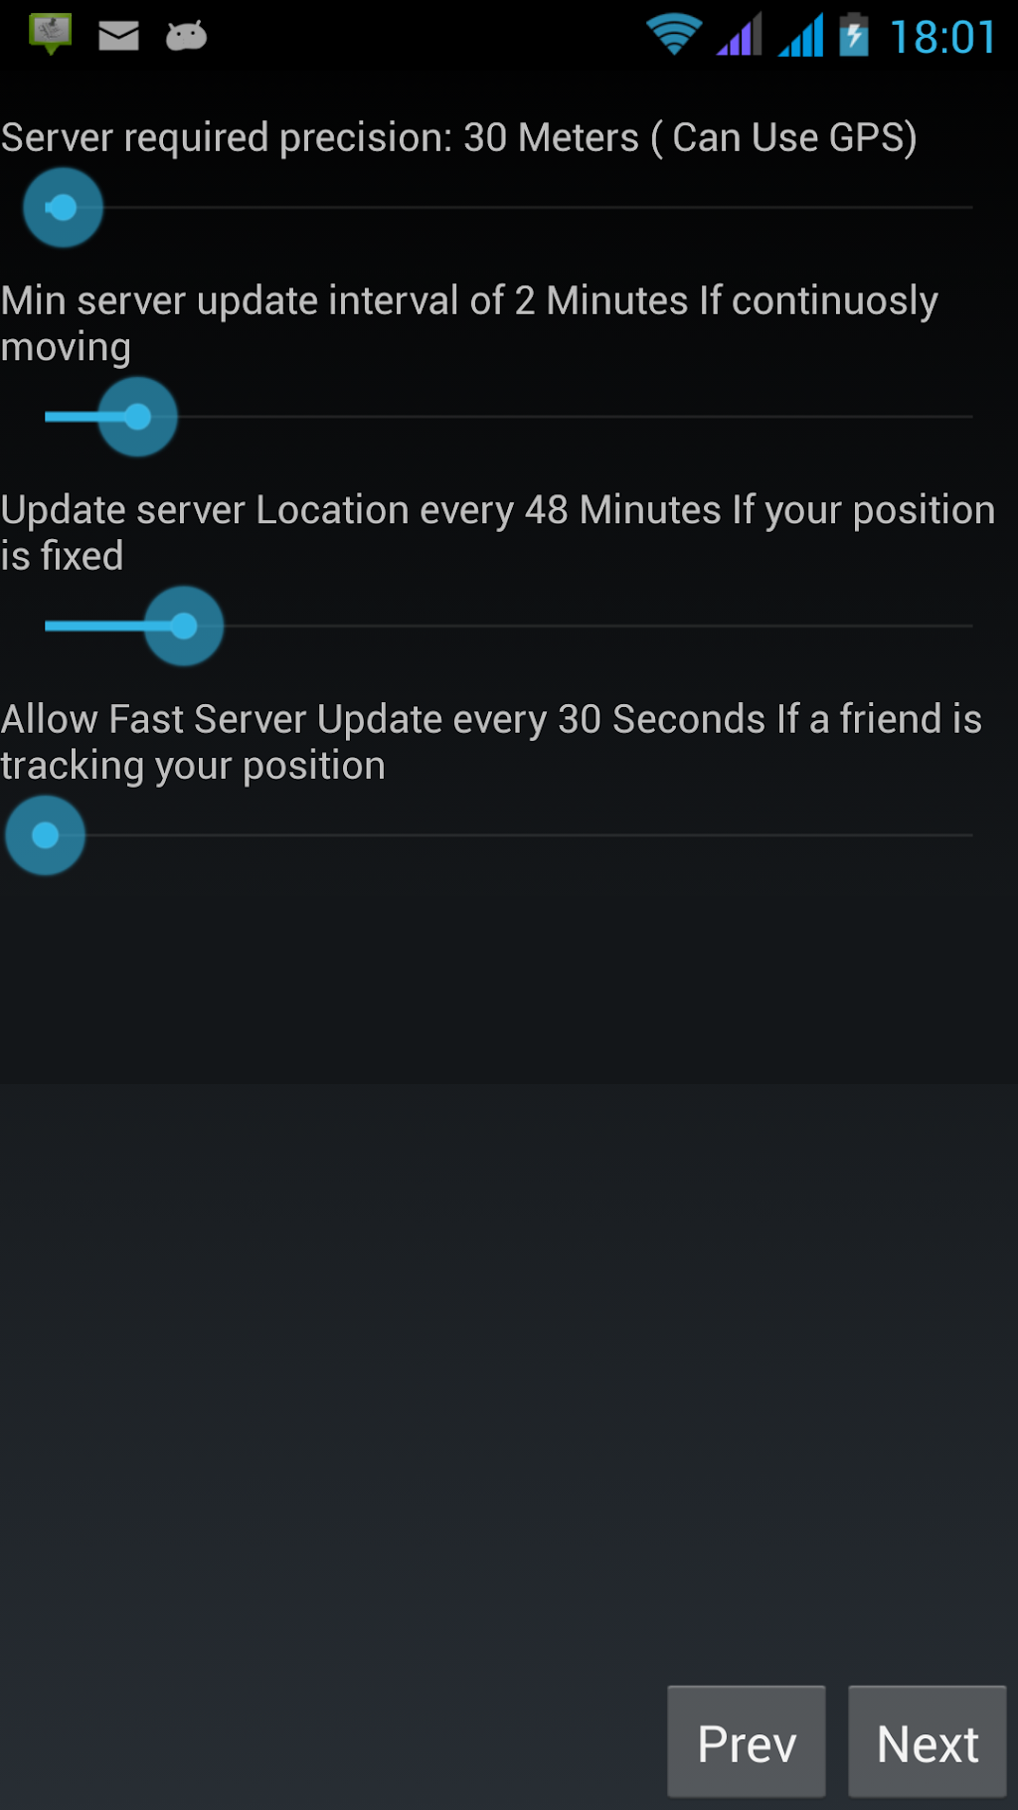The image size is (1018, 1810).
Task: Tap the blue signal strength icon
Action: [800, 34]
